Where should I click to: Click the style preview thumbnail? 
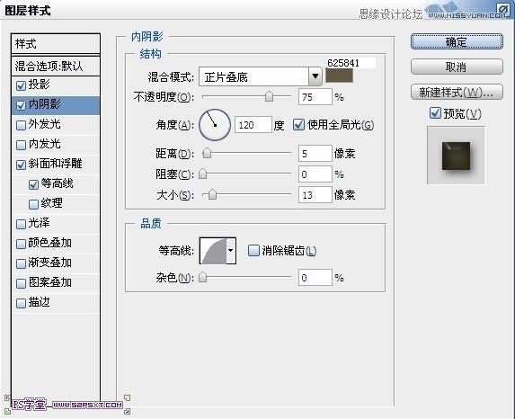pos(456,156)
